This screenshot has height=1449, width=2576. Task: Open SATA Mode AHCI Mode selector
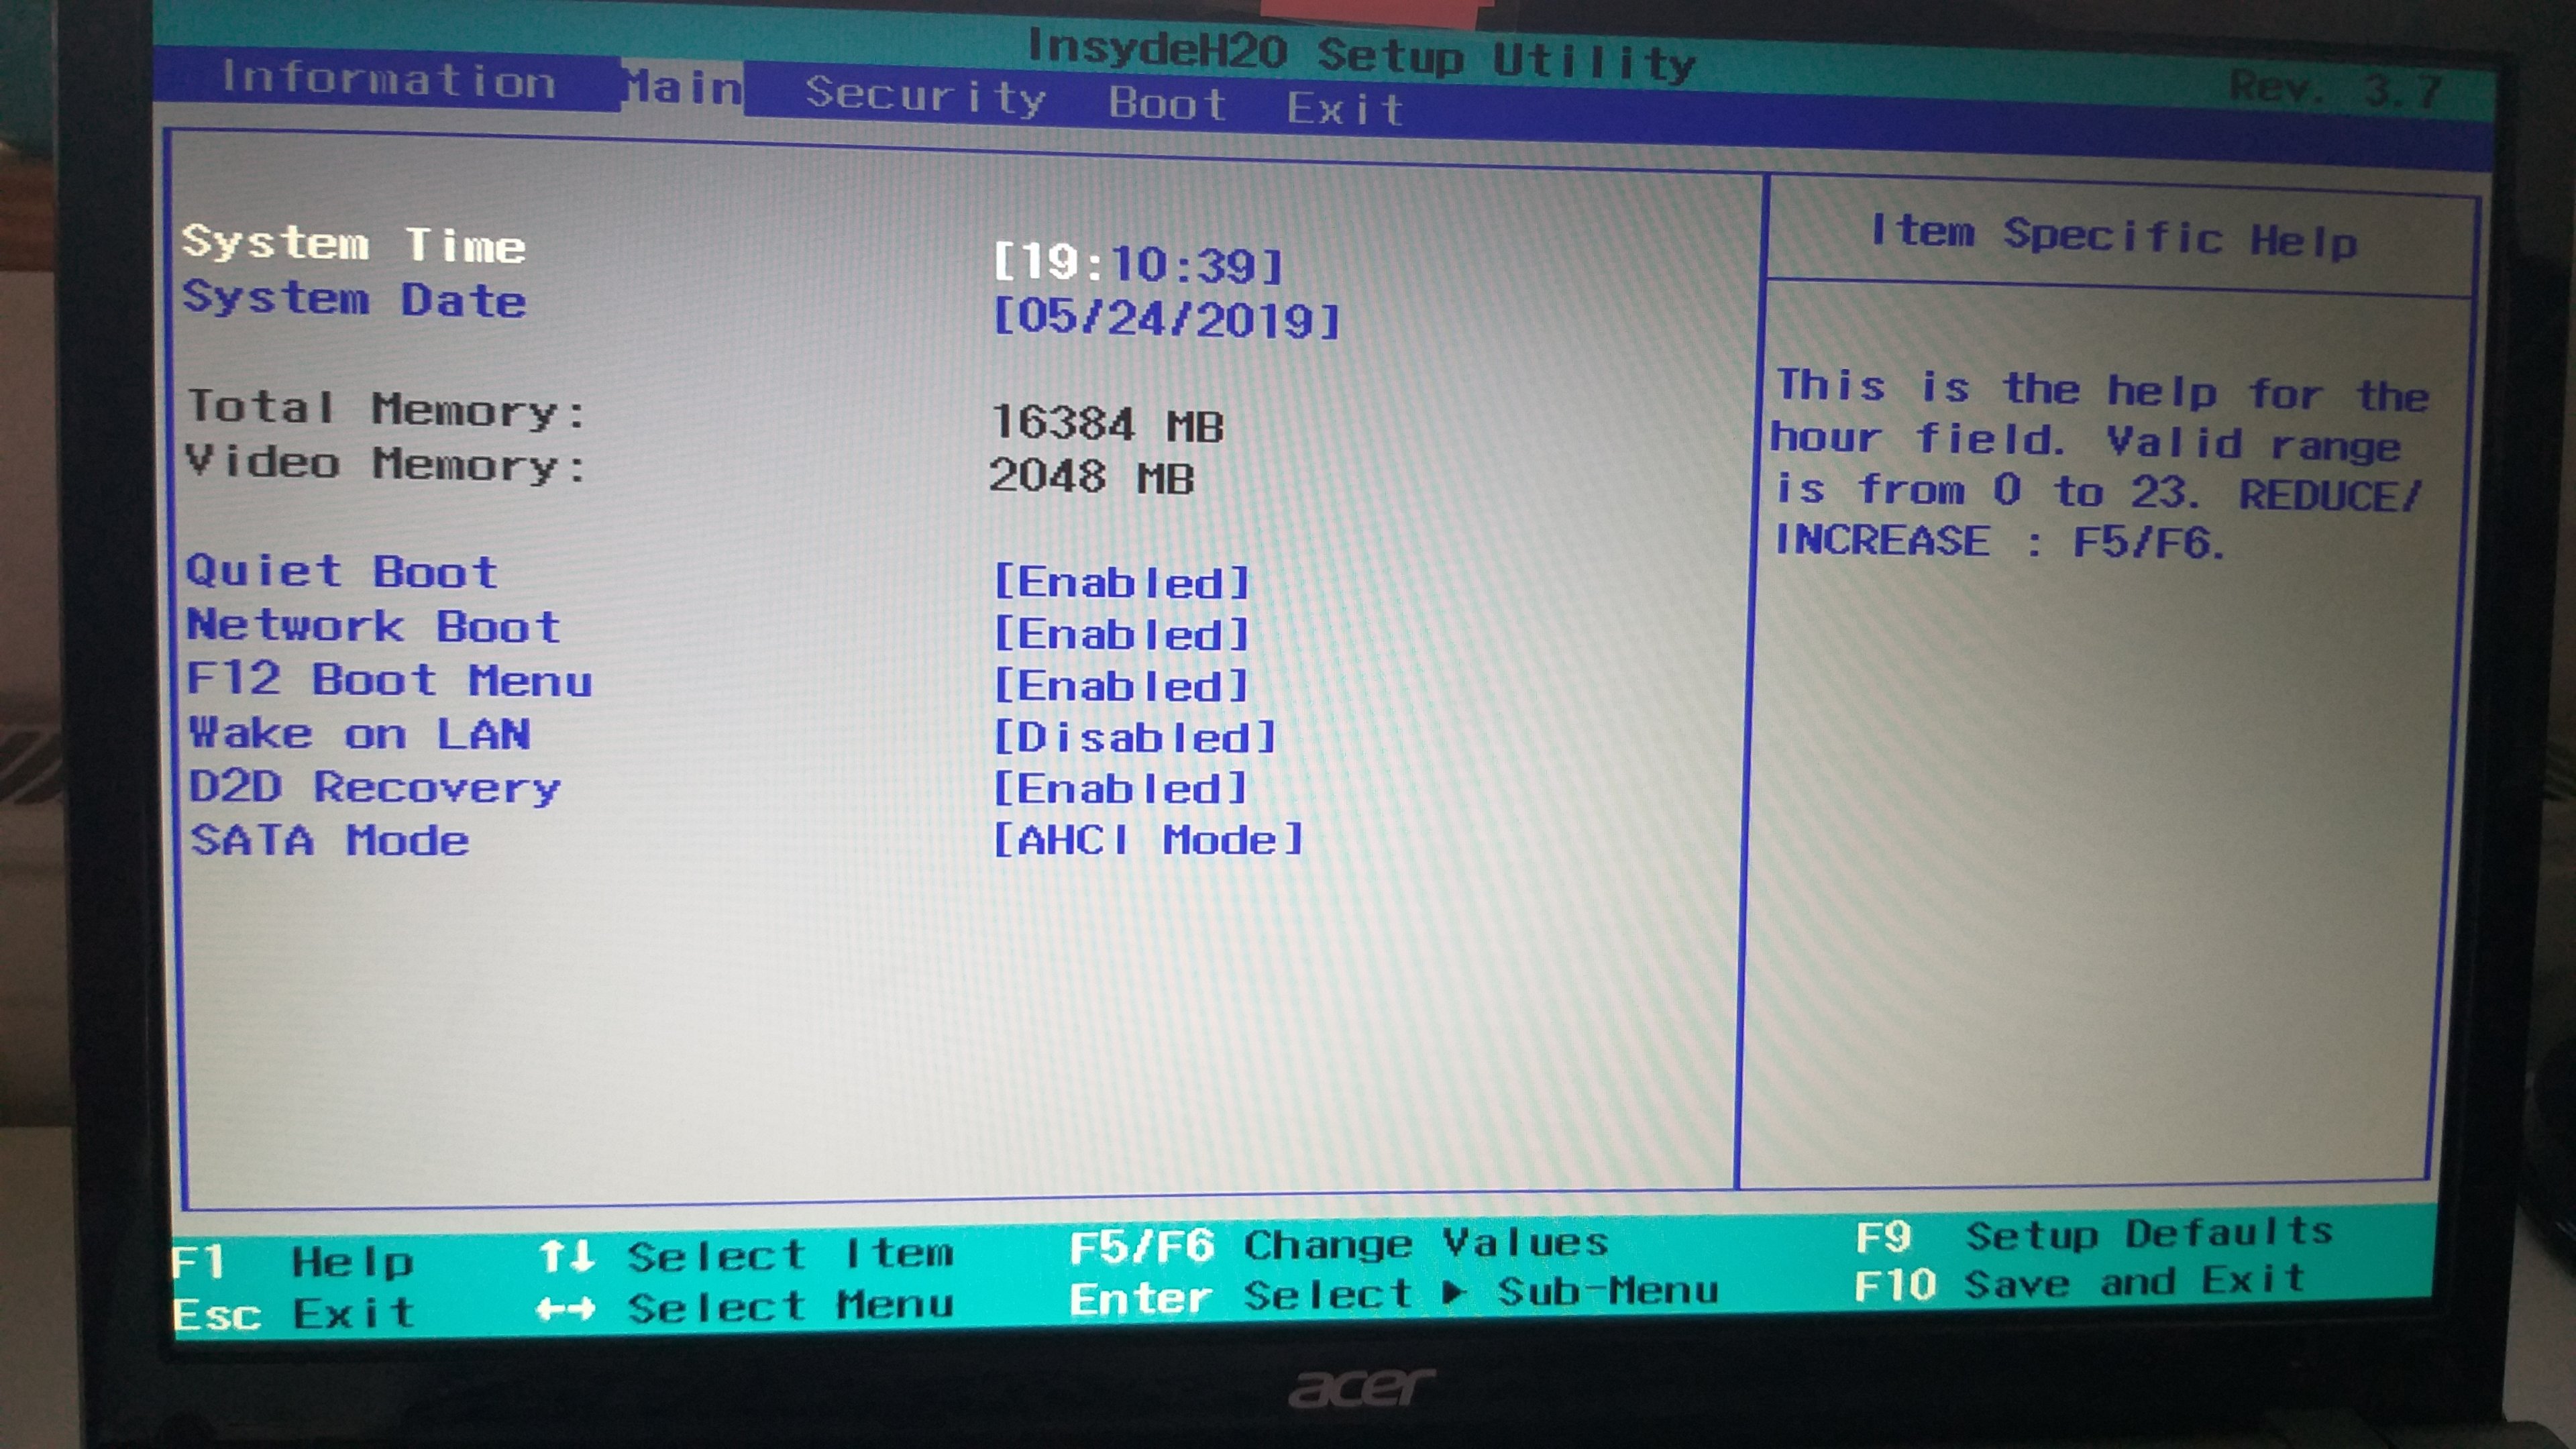pyautogui.click(x=1148, y=841)
